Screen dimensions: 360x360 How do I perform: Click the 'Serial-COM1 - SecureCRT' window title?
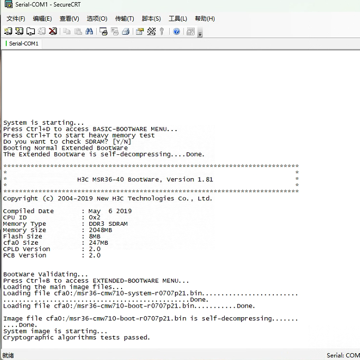48,4
